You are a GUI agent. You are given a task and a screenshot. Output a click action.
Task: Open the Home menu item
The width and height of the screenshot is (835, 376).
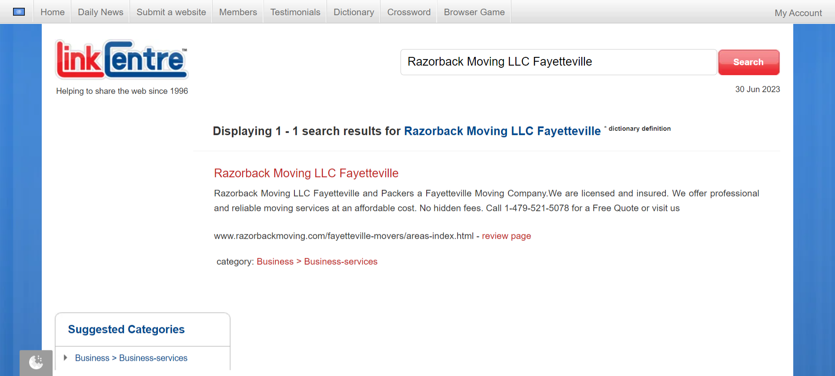pyautogui.click(x=53, y=12)
